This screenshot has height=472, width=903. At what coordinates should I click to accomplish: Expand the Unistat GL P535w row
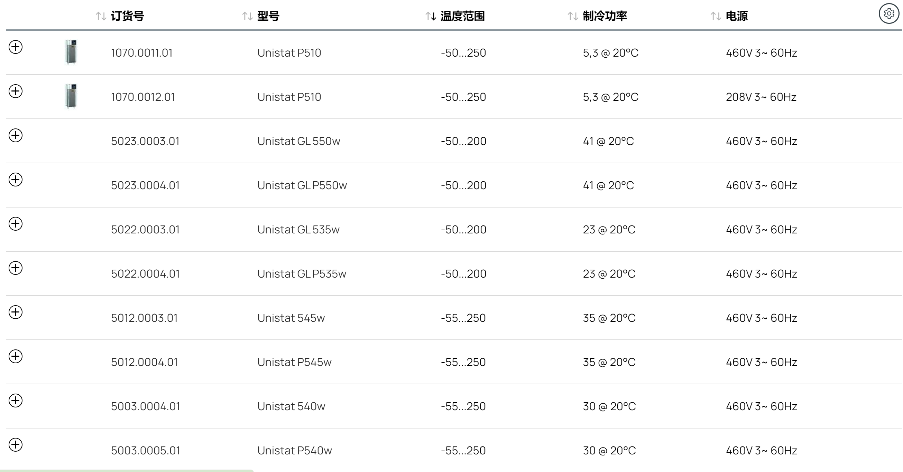click(16, 268)
